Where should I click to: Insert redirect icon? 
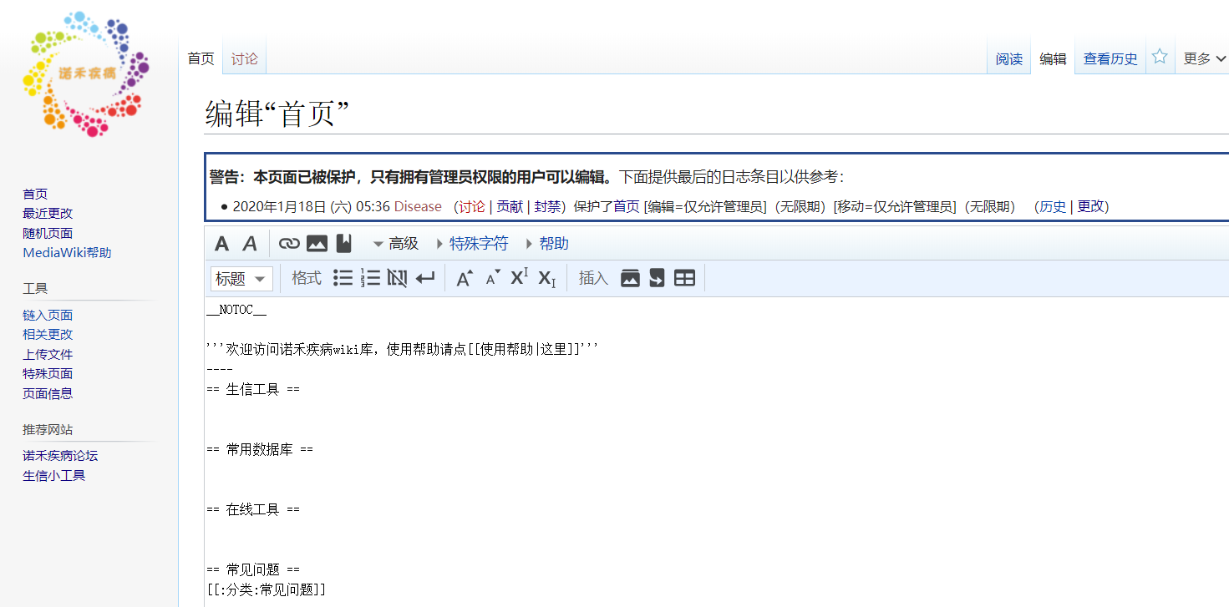(x=657, y=278)
